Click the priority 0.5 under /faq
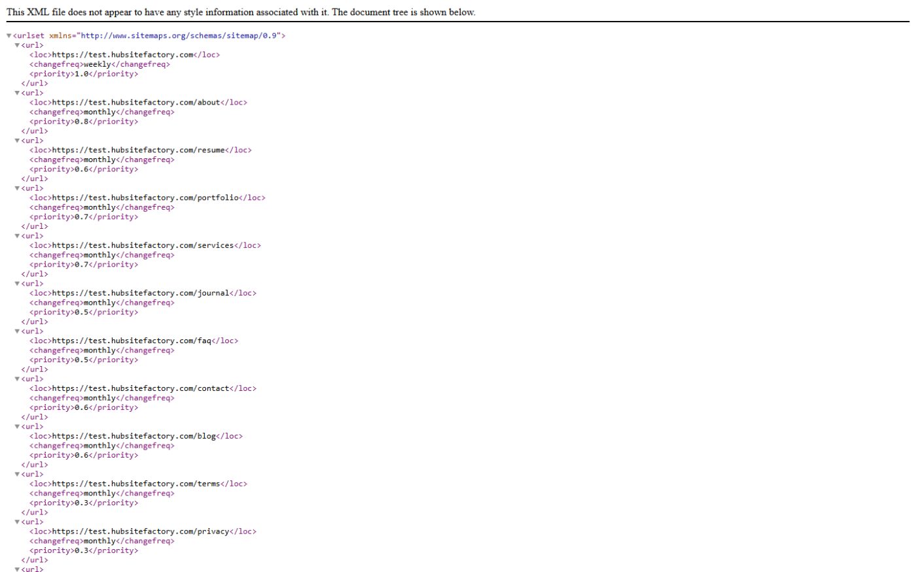Image resolution: width=916 pixels, height=572 pixels. 81,360
